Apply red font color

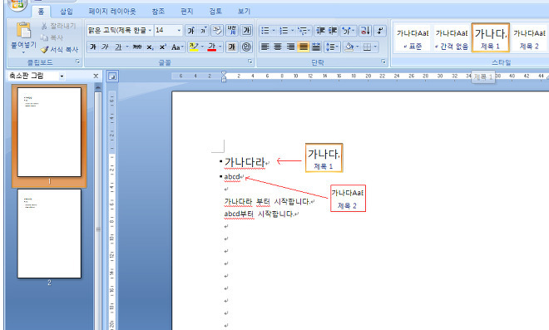point(212,47)
